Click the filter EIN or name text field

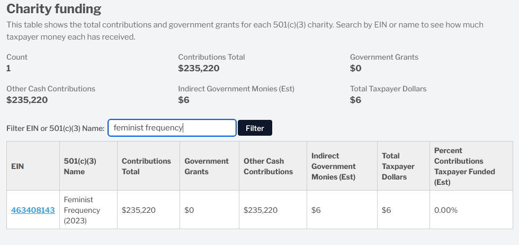click(x=172, y=128)
